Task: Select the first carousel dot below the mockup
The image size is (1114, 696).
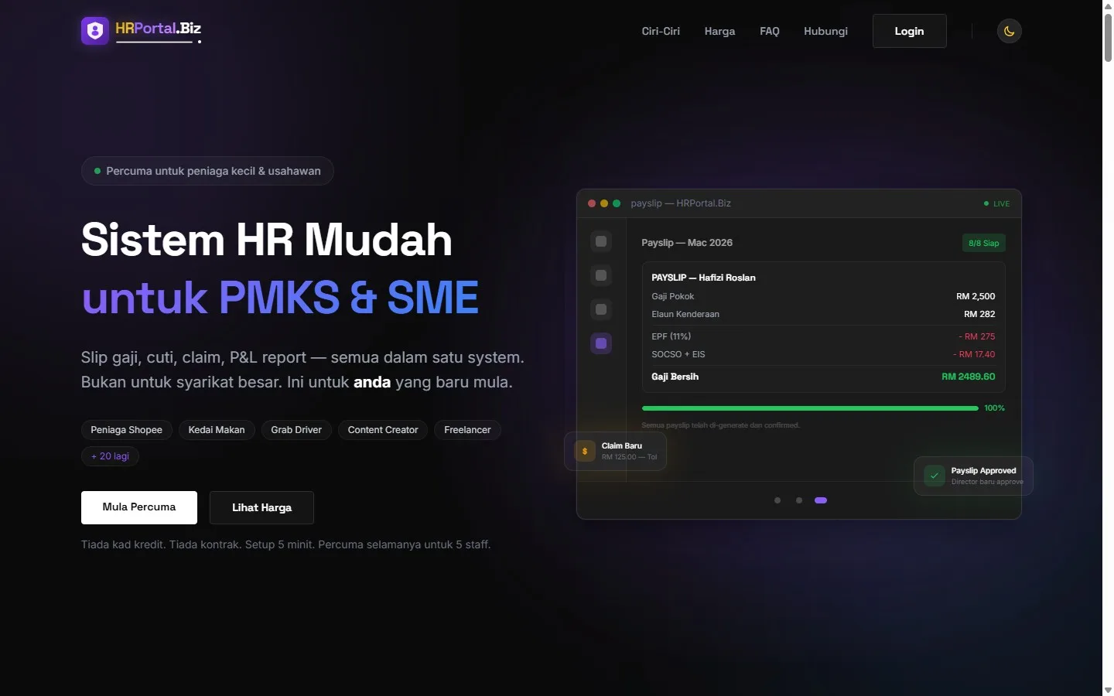Action: pos(777,500)
